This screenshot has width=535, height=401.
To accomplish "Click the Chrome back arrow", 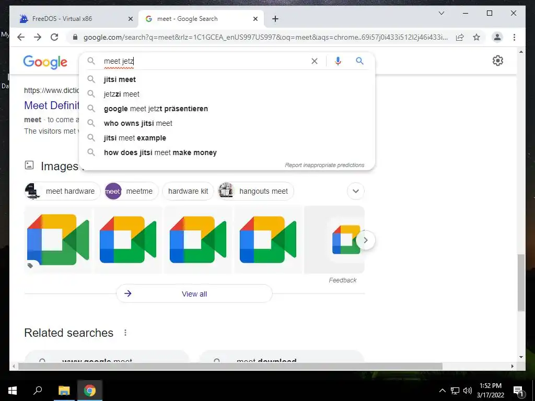I will [x=21, y=37].
